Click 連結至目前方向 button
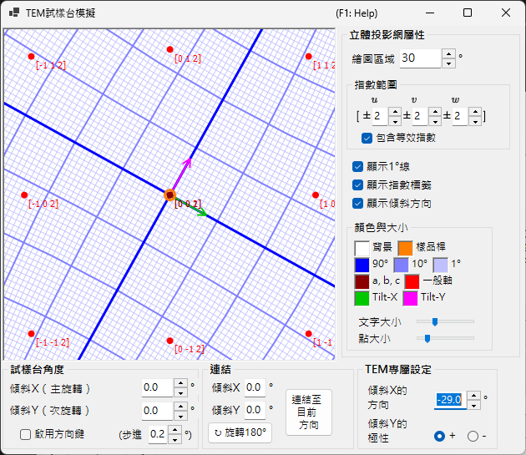The height and width of the screenshot is (455, 526). pyautogui.click(x=309, y=412)
